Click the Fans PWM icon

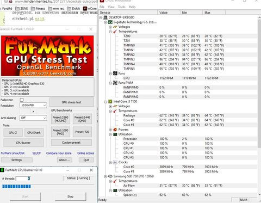(x=115, y=83)
